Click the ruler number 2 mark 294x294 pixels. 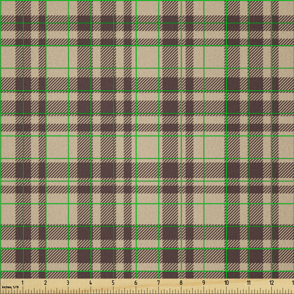(x=45, y=283)
